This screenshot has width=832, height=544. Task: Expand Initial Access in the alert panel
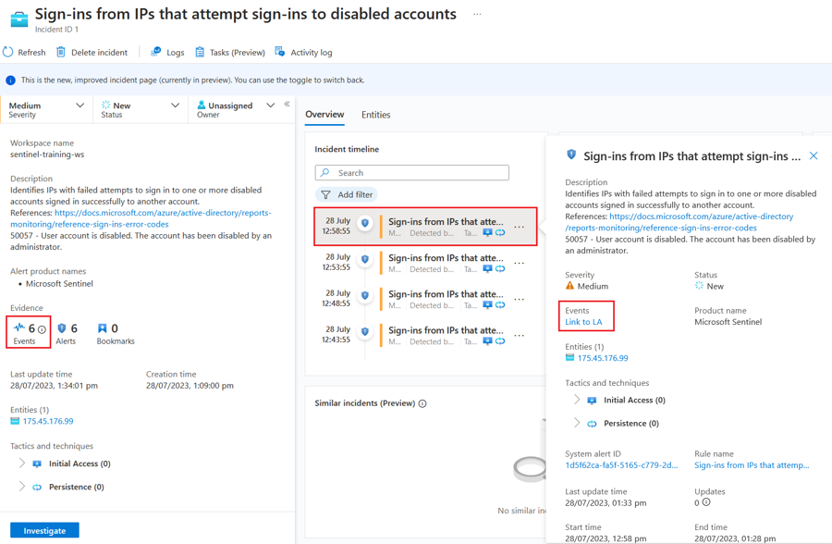tap(577, 401)
